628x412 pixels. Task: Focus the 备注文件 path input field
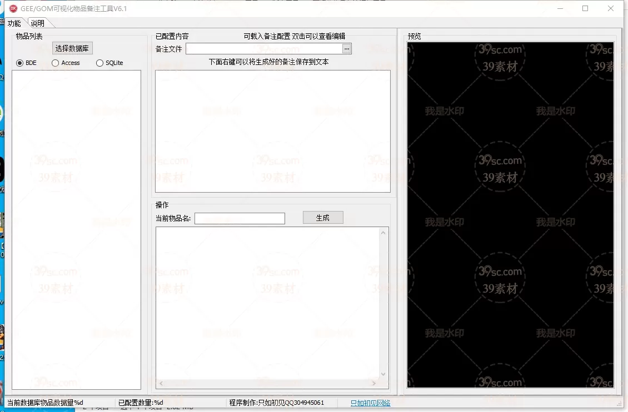click(x=264, y=49)
